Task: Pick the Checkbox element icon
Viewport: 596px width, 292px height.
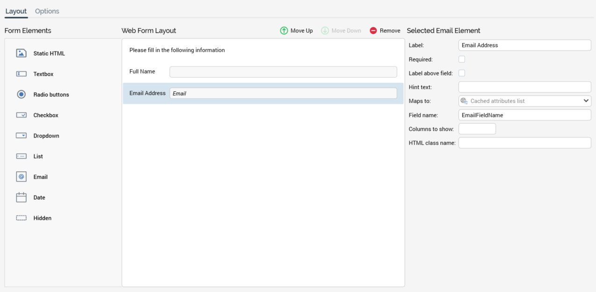Action: click(x=21, y=115)
